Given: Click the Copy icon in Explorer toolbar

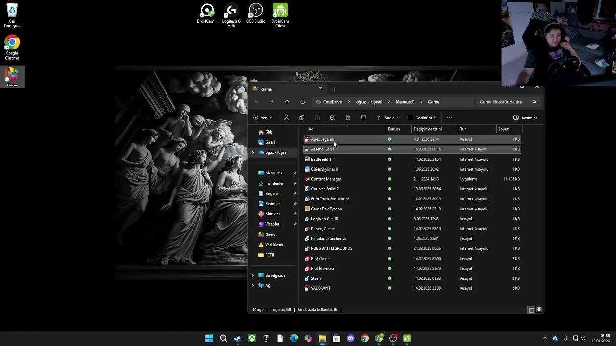Looking at the screenshot, I should pyautogui.click(x=302, y=118).
